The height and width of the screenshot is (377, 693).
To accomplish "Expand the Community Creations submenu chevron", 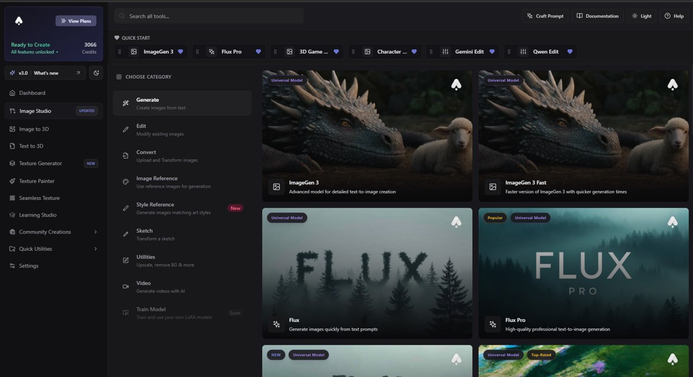I will 95,232.
